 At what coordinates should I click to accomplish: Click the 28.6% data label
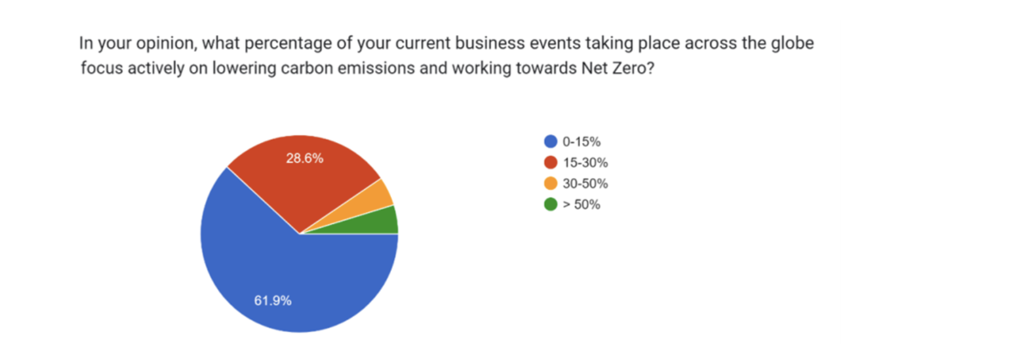(304, 158)
